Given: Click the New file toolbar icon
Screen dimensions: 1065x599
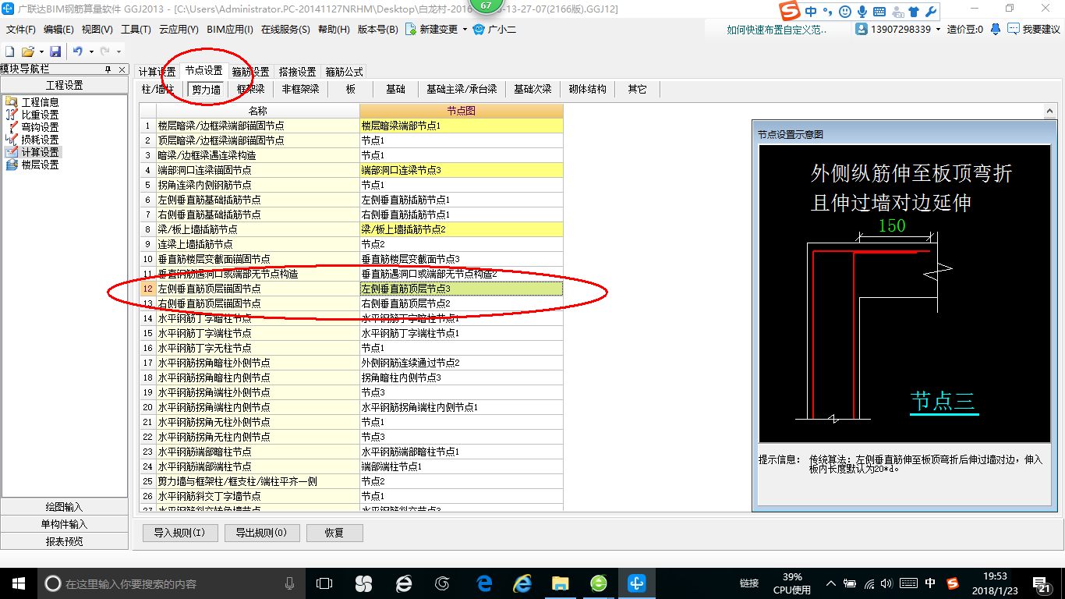Looking at the screenshot, I should pos(10,51).
